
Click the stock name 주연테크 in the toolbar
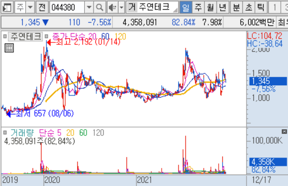(154, 7)
